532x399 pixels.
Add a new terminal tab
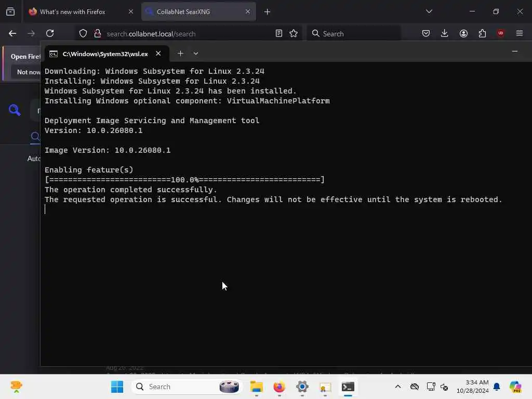click(x=180, y=54)
